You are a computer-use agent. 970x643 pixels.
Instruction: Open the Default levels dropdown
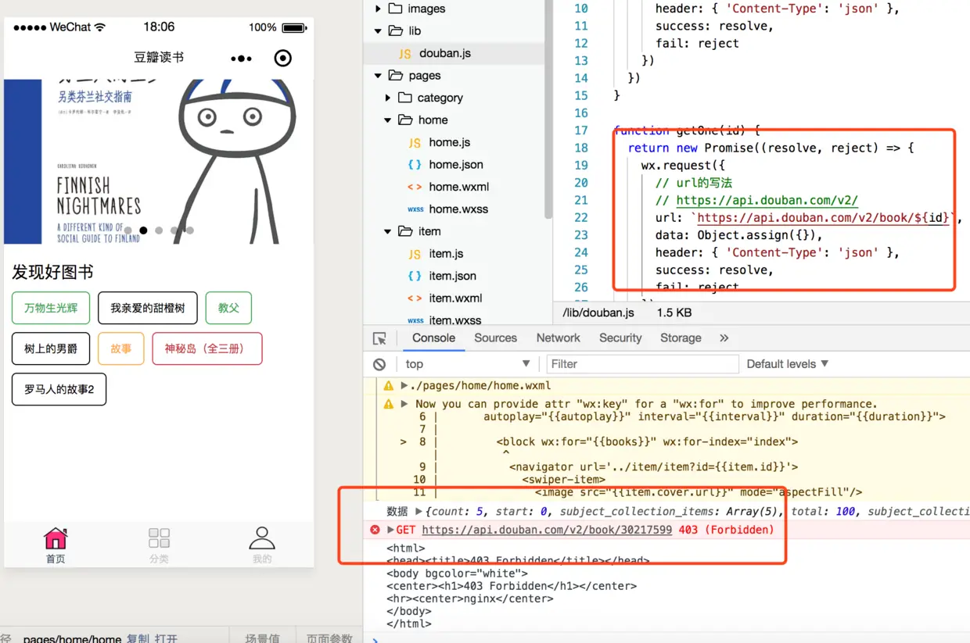point(787,364)
